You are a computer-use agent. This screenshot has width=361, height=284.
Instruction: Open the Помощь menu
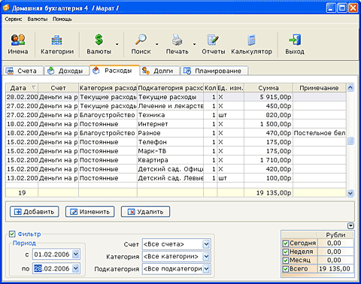(x=62, y=20)
